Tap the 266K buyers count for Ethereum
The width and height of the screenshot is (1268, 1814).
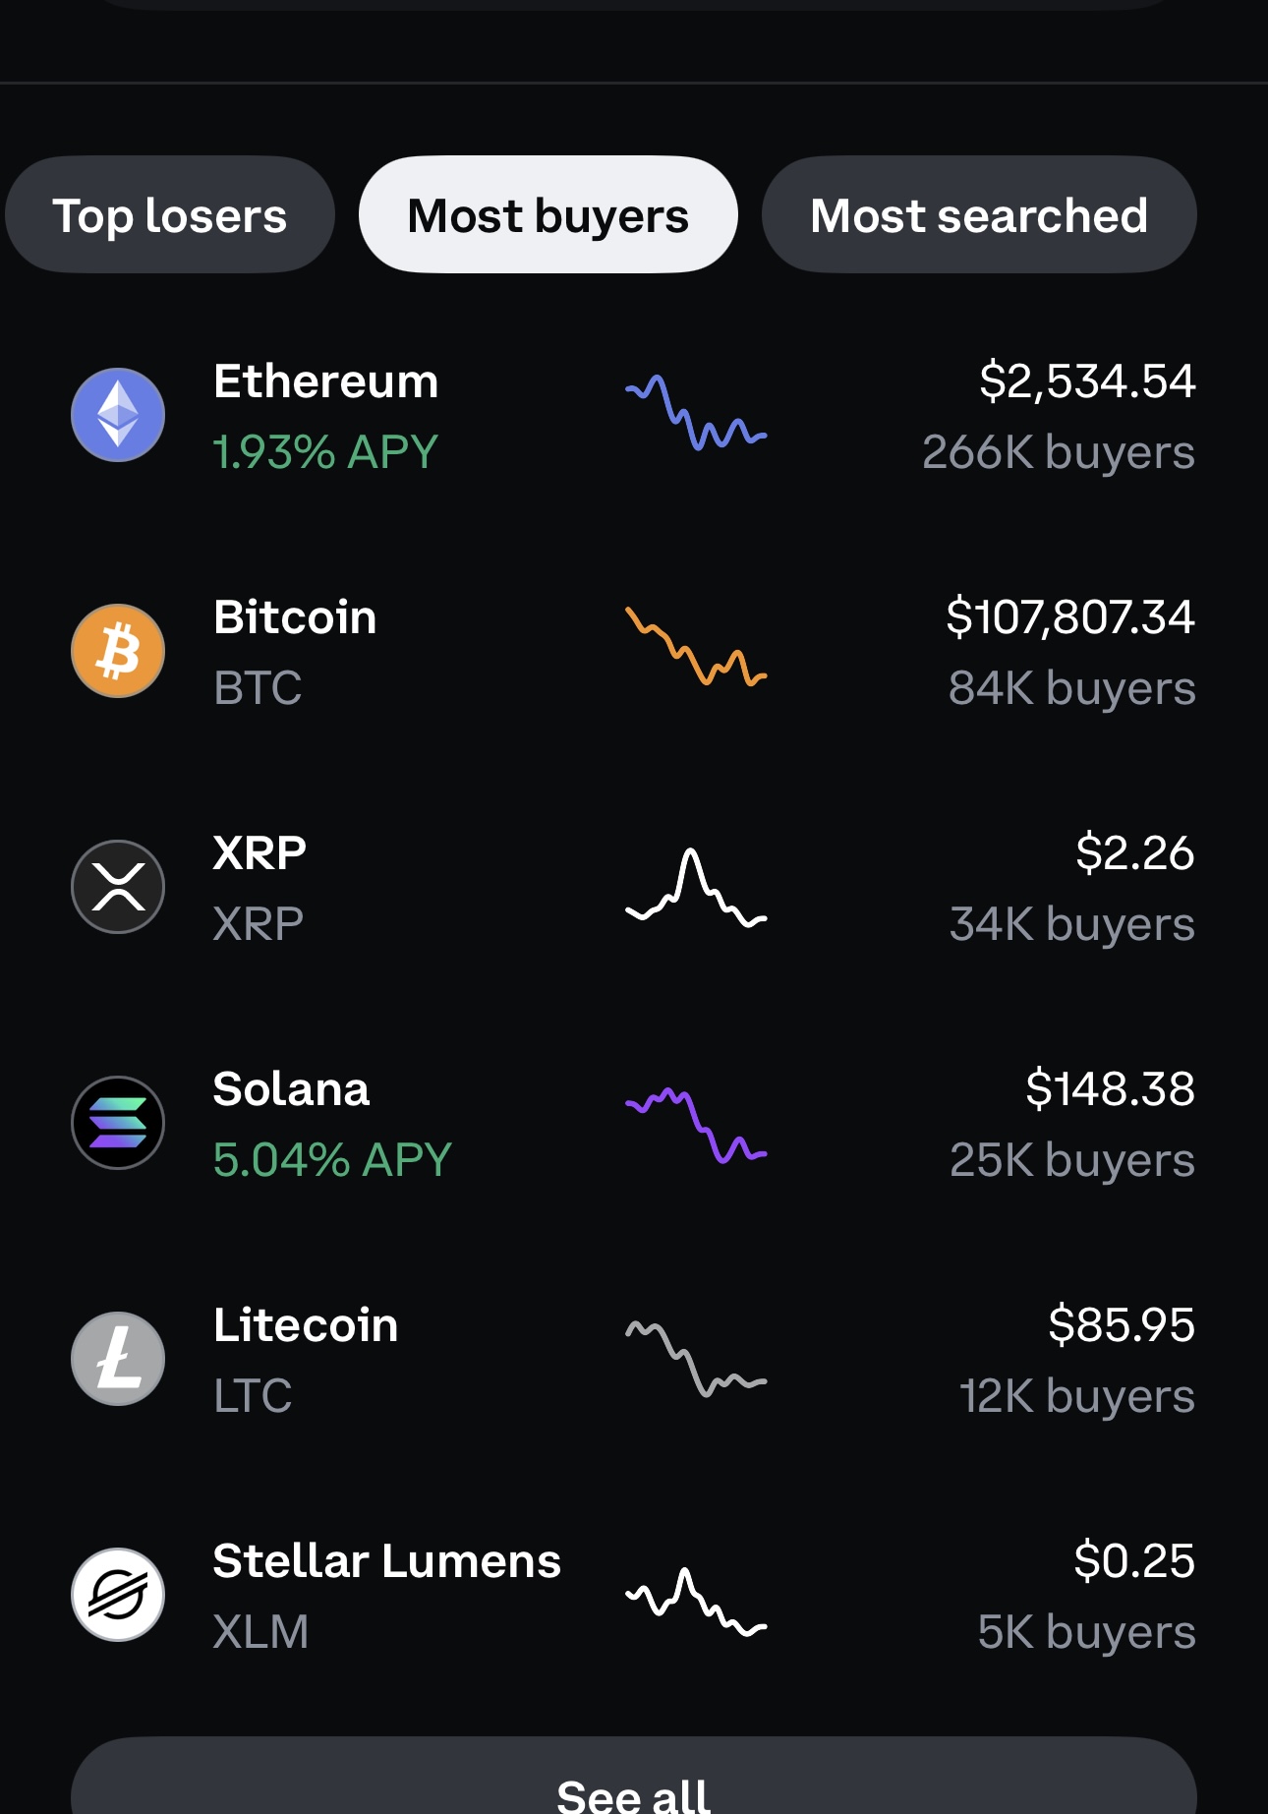pos(1059,453)
